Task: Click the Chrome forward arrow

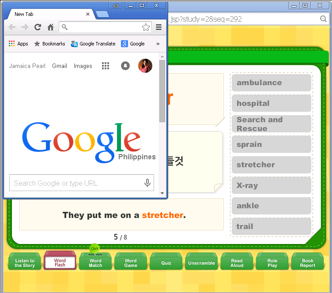Action: [x=25, y=27]
